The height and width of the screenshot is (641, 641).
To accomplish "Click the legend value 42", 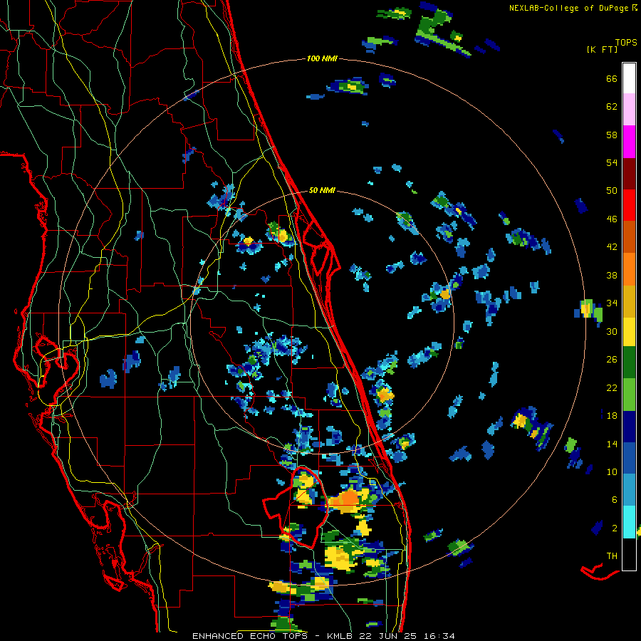I will click(612, 247).
